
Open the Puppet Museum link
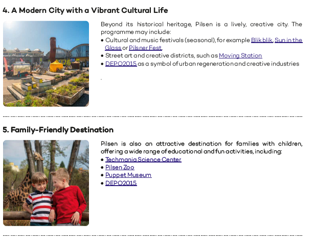[128, 175]
